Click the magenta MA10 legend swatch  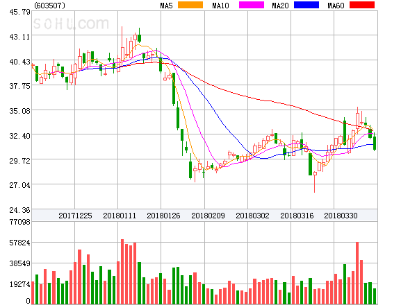[x=252, y=5]
